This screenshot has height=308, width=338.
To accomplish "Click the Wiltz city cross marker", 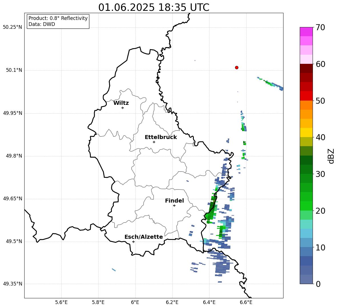I will [123, 108].
